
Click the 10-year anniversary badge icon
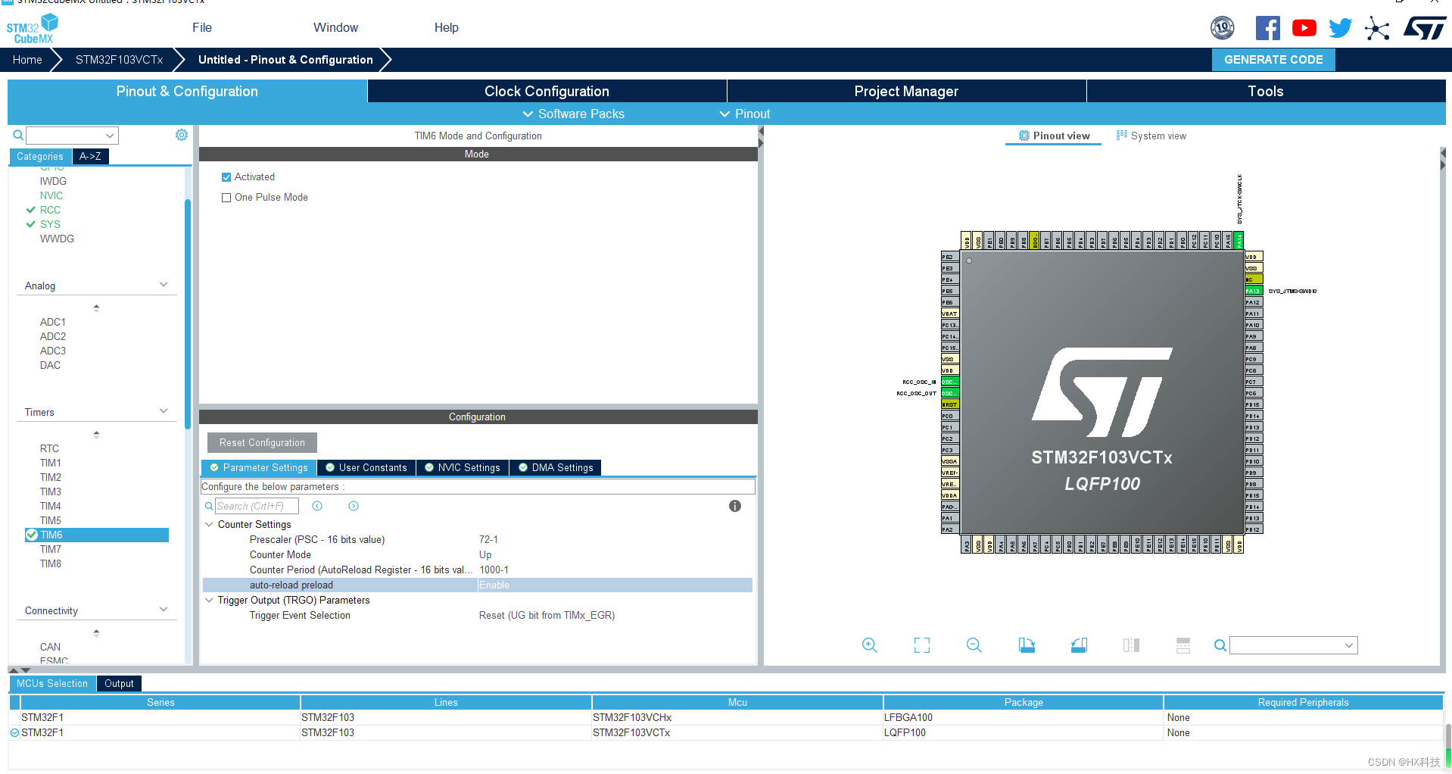(1222, 28)
